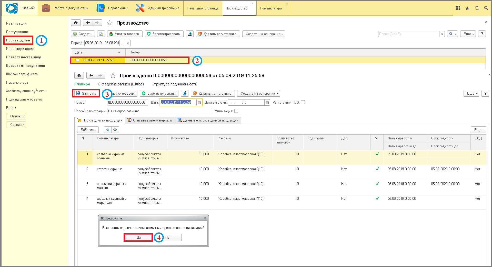Select the Инвентаризация sidebar item
This screenshot has height=267, width=492.
click(20, 49)
